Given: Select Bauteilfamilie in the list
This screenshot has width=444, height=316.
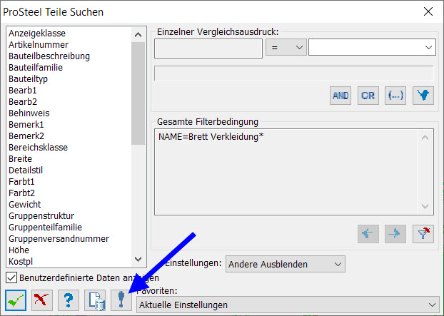Looking at the screenshot, I should [x=36, y=67].
